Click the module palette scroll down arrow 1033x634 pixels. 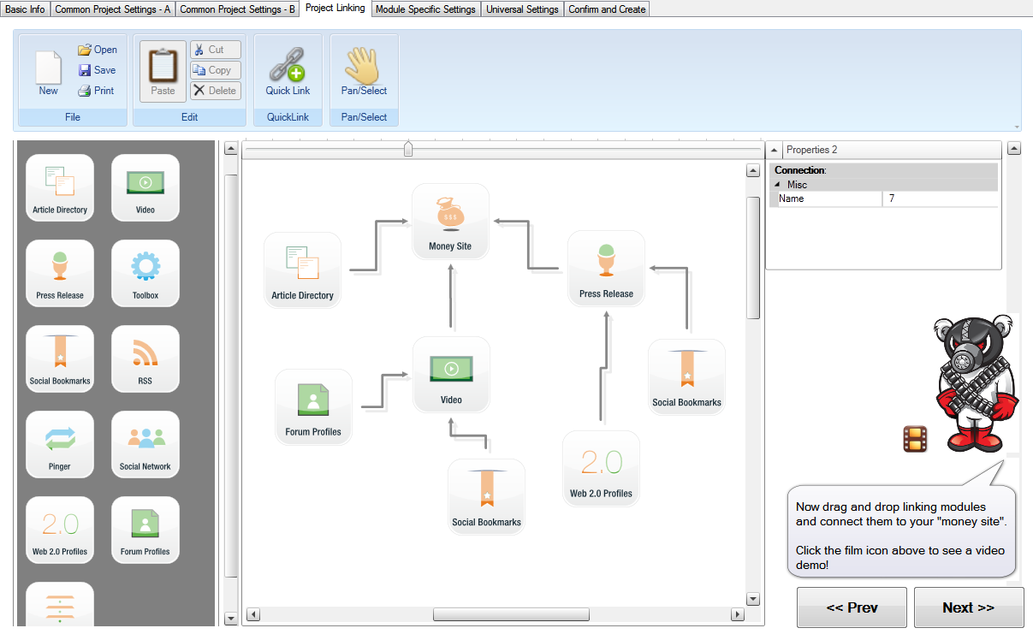point(231,619)
